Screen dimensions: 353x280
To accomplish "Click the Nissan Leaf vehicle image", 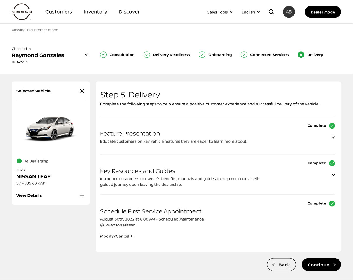I will click(x=50, y=128).
